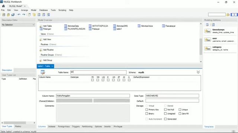Switch to the Indexes tab
238x133 pixels.
[x=52, y=126]
